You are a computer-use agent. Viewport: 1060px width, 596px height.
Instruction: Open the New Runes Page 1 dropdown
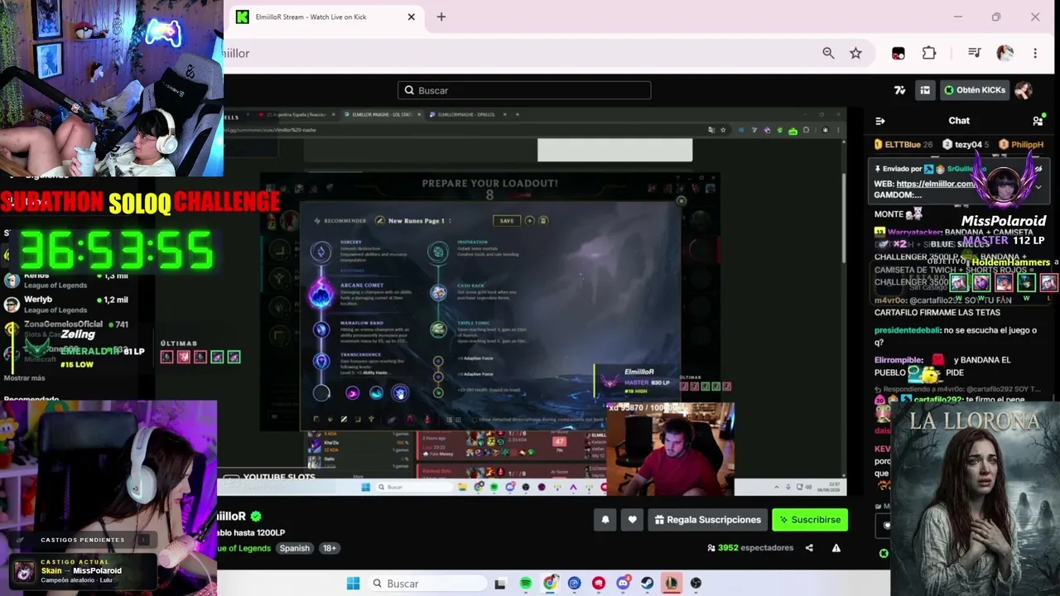(x=421, y=221)
